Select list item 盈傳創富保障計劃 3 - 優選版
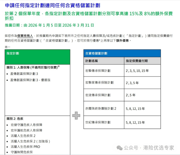The width and height of the screenshot is (180, 155). [x=30, y=80]
